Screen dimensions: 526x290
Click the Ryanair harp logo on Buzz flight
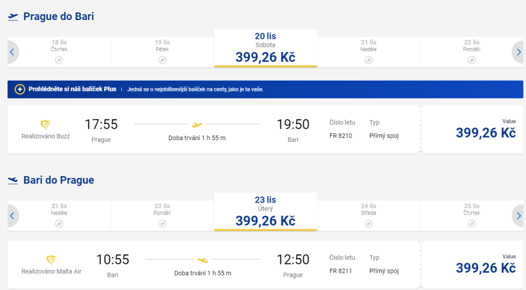46,125
